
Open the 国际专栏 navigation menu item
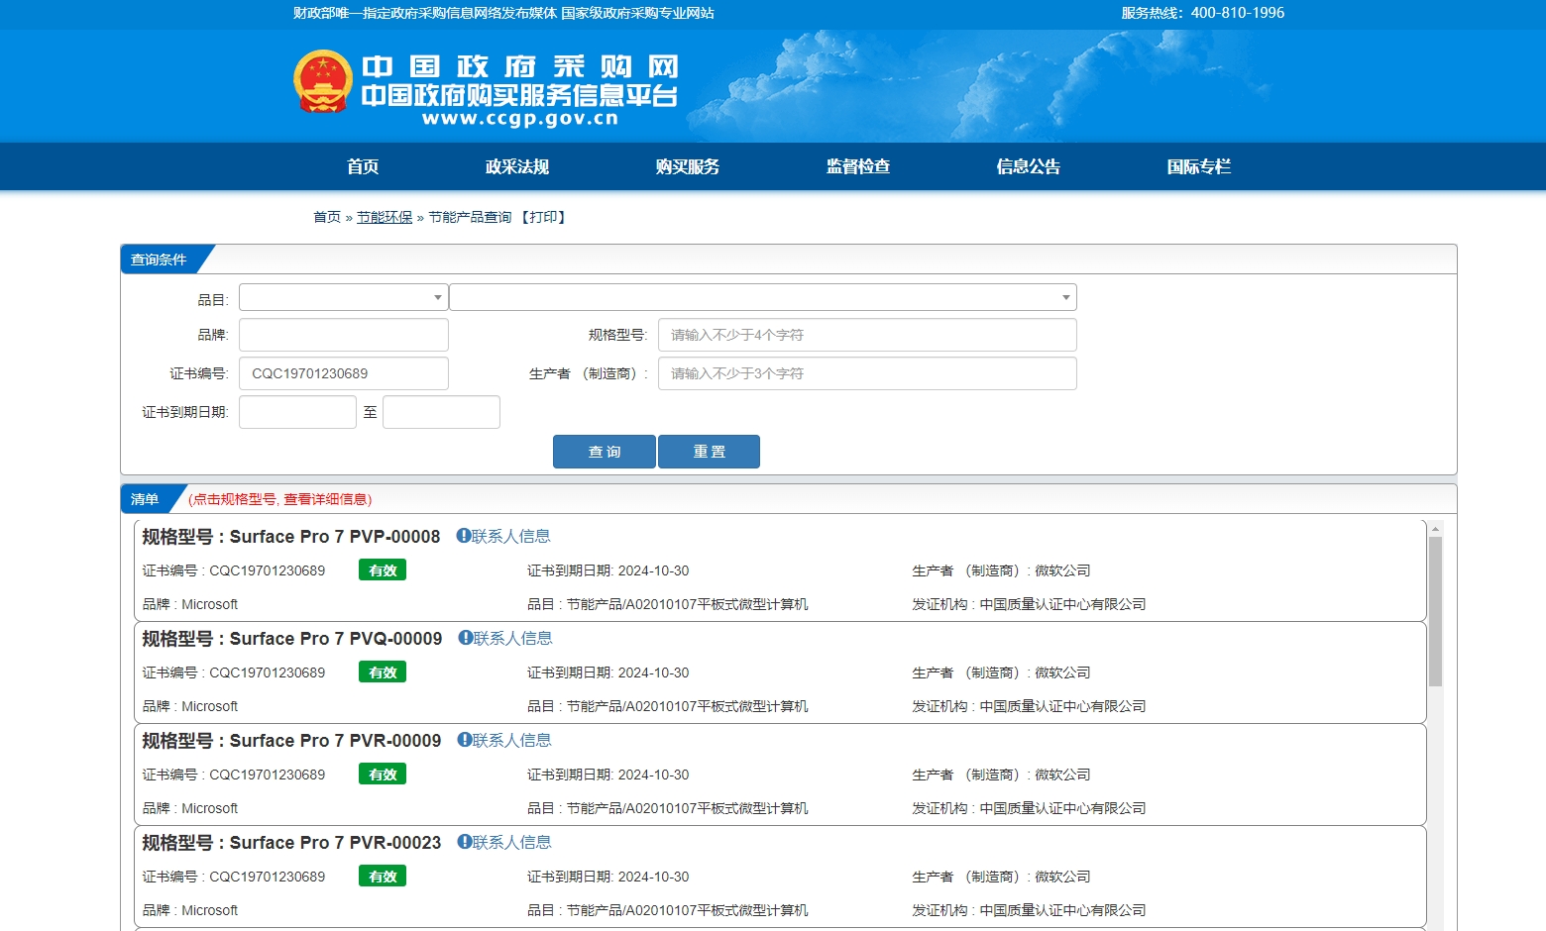1199,166
